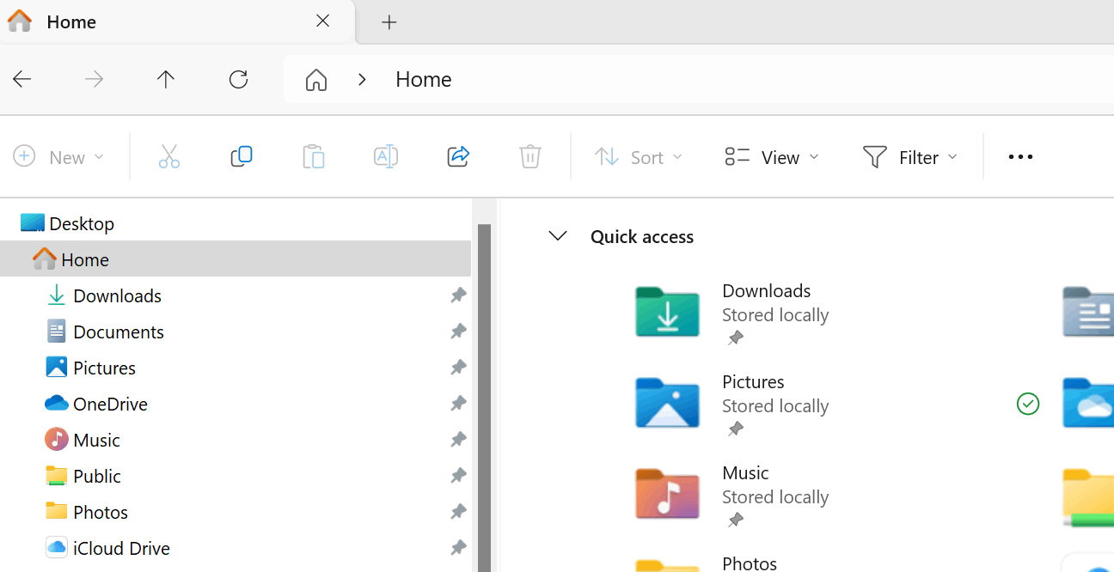The height and width of the screenshot is (572, 1114).
Task: Select the Pictures folder icon in Quick access
Action: click(667, 403)
